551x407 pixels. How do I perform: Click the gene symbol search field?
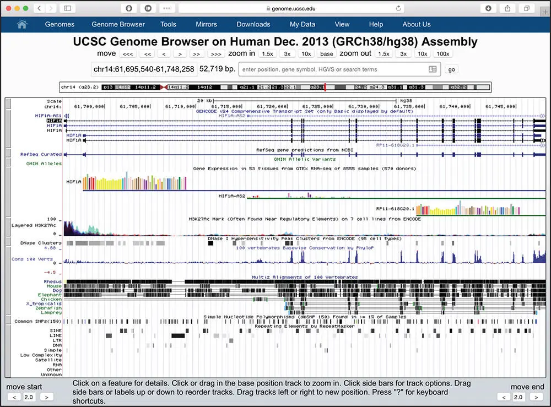click(x=339, y=69)
